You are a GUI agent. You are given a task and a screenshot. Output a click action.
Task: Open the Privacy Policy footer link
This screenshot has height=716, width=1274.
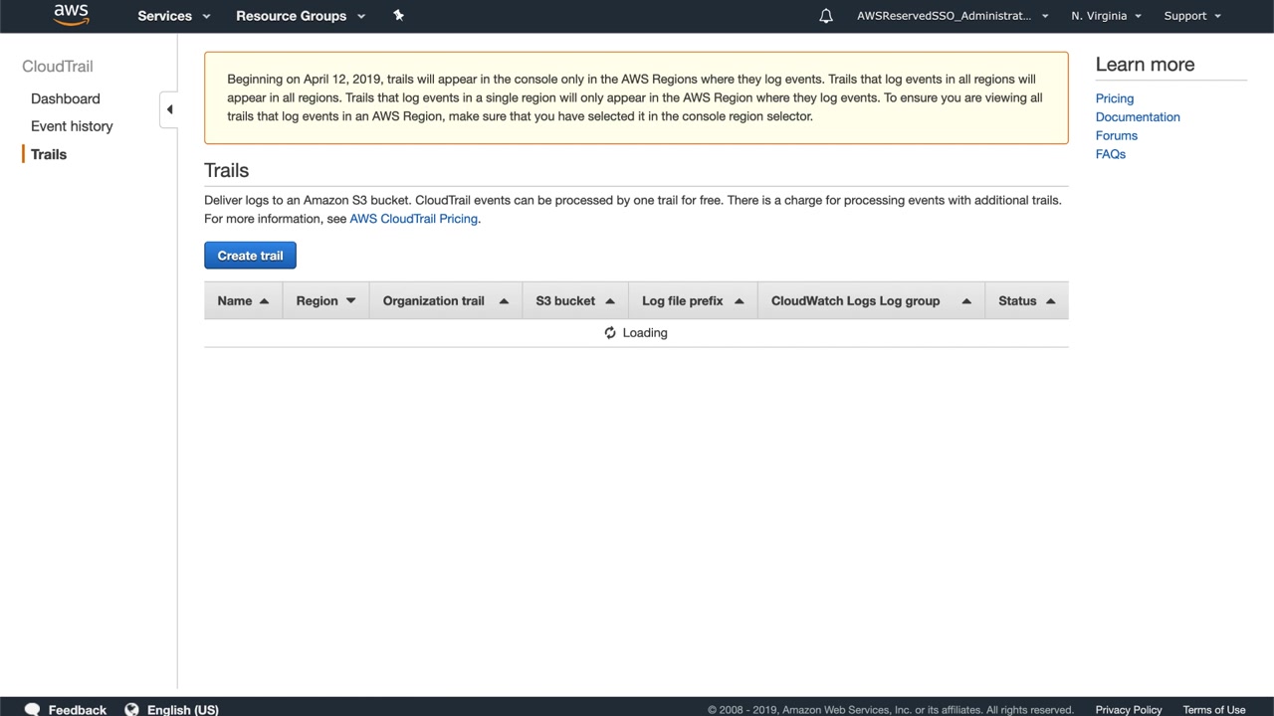tap(1129, 710)
